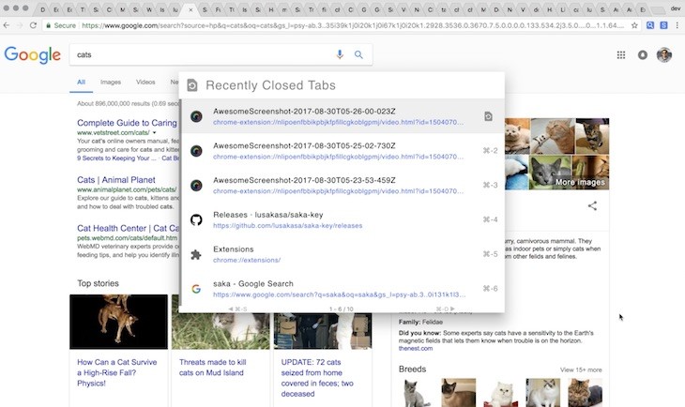Open 9 Secrets to Keeping Your sublink
The width and height of the screenshot is (685, 407).
click(x=116, y=158)
